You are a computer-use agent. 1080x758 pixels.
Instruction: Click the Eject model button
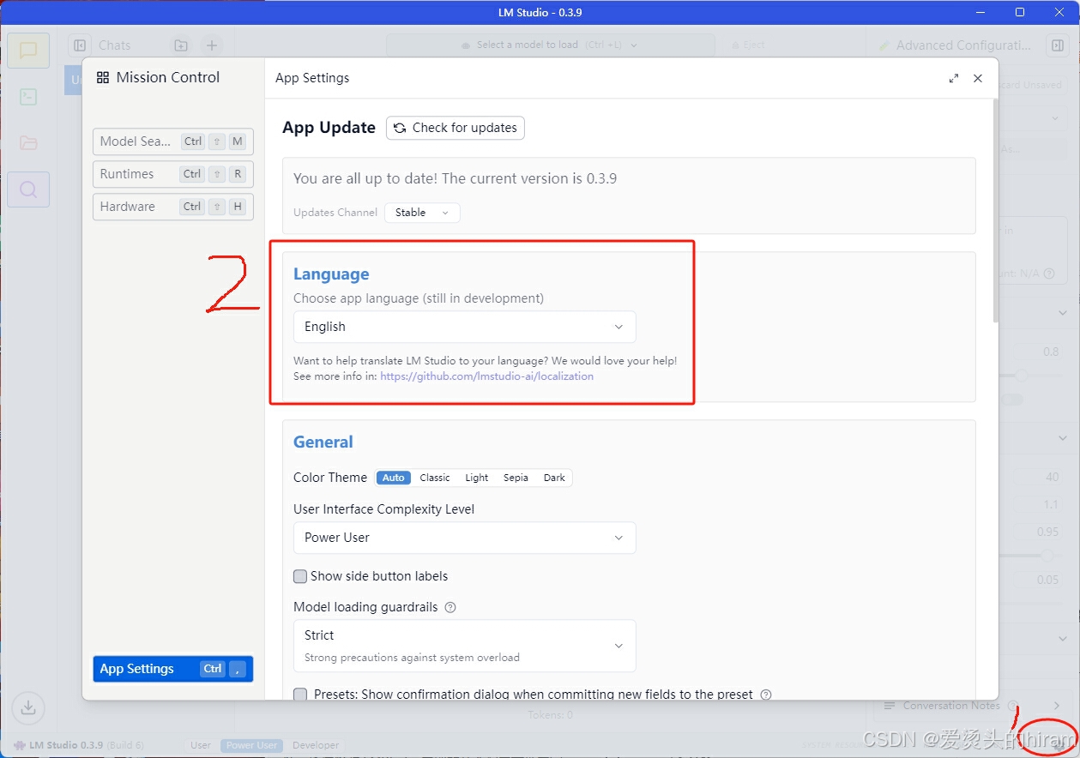point(748,45)
